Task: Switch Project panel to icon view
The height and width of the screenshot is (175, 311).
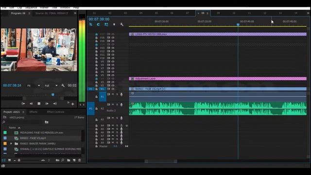Action: click(x=9, y=160)
